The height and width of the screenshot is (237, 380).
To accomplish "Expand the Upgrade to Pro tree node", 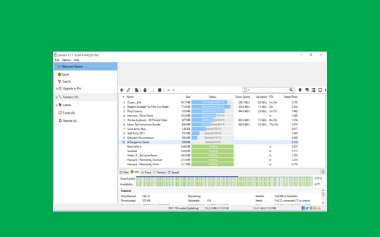I will point(57,89).
